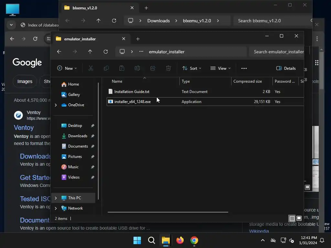Image resolution: width=331 pixels, height=248 pixels.
Task: Open the Google apps grid icon
Action: click(x=317, y=63)
